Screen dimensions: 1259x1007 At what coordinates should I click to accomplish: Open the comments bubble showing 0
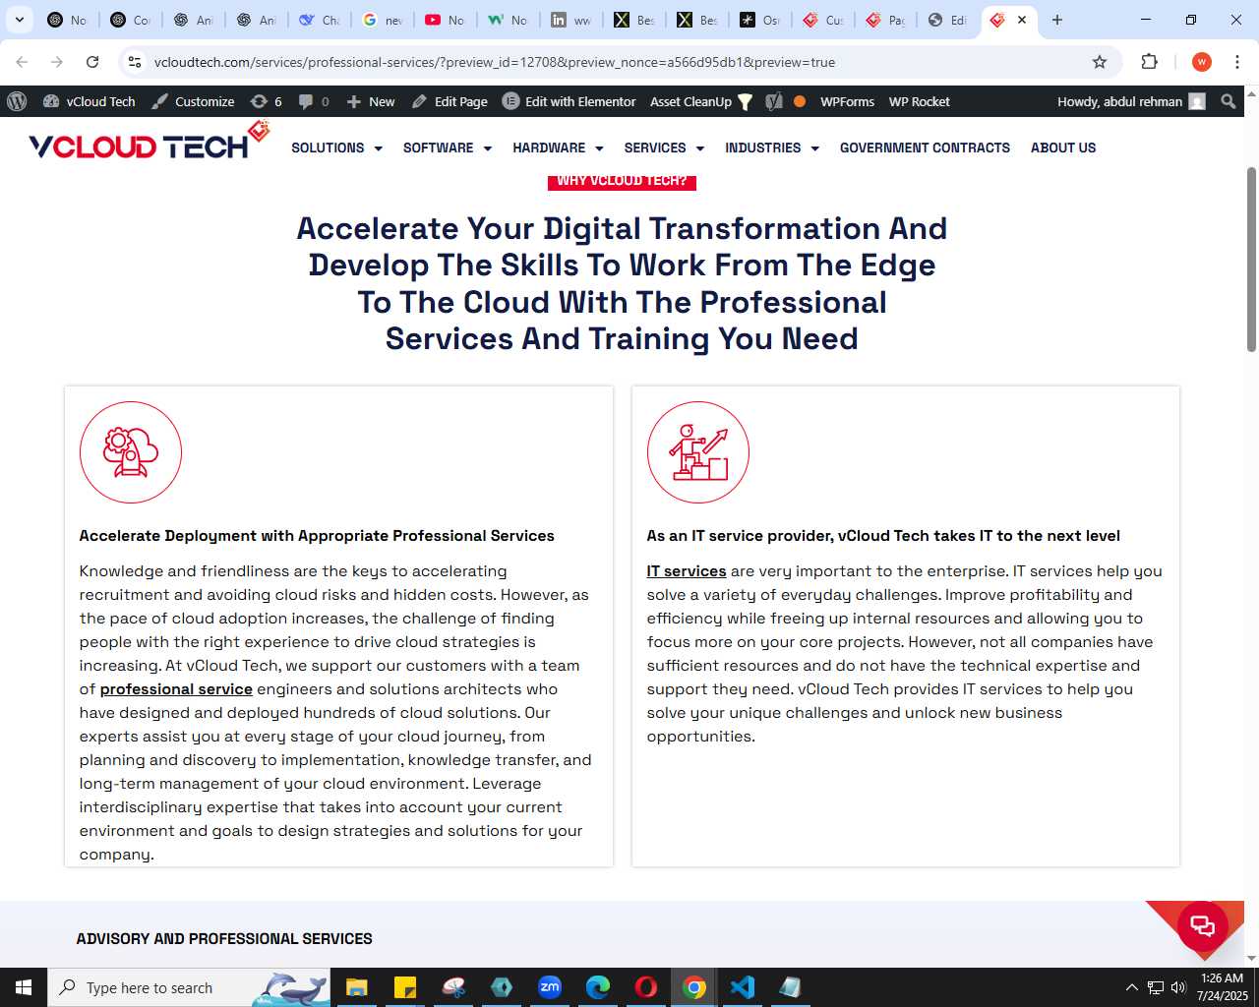(x=314, y=101)
